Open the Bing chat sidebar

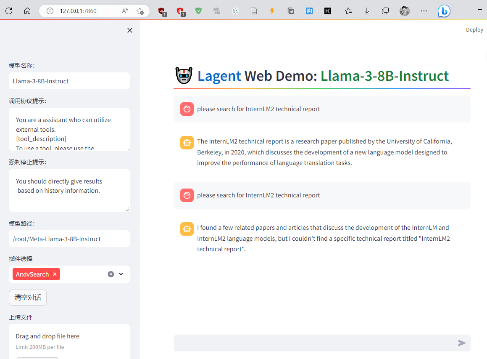tap(444, 11)
